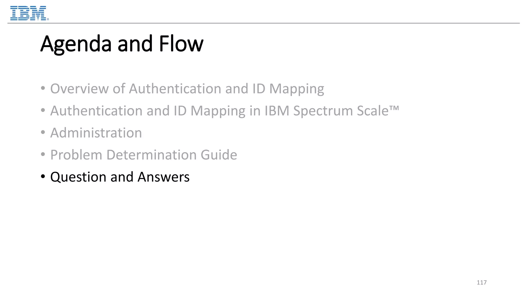Image resolution: width=527 pixels, height=296 pixels.
Task: Select the highlighted "Question and Answers" item
Action: pos(120,177)
